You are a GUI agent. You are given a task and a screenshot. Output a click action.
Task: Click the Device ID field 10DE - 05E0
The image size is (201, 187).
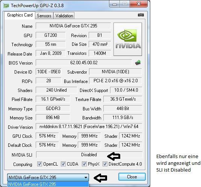click(48, 72)
